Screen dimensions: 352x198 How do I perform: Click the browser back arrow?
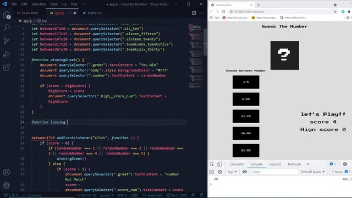[211, 12]
